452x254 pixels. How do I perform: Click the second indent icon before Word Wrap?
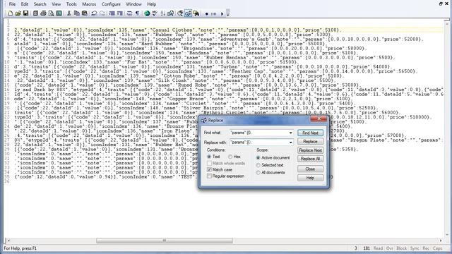[x=120, y=13]
